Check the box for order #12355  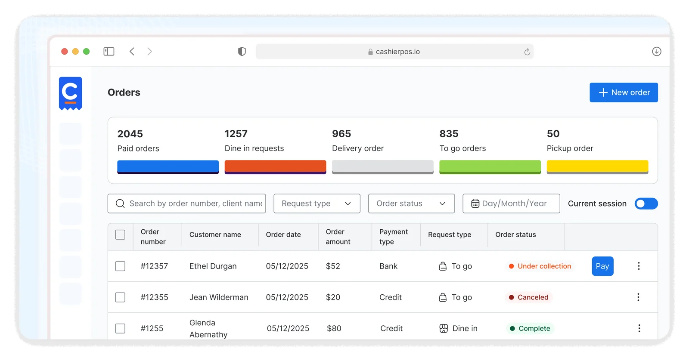pyautogui.click(x=120, y=297)
